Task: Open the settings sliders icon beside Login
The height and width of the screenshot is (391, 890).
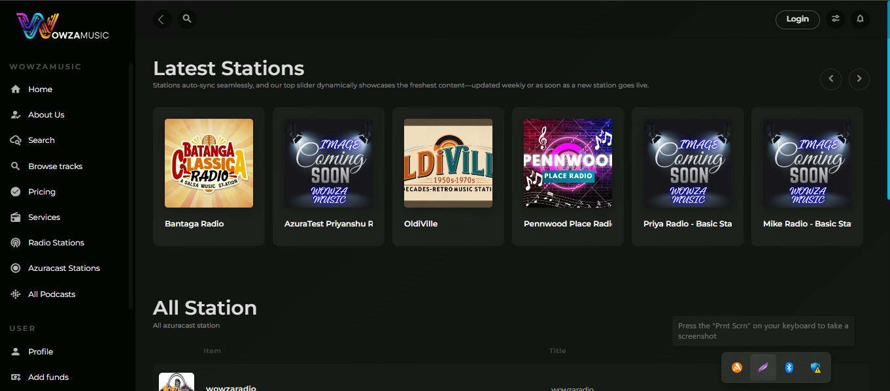Action: coord(835,19)
